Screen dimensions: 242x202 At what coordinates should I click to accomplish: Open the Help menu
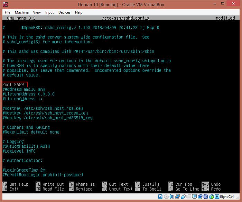(x=79, y=12)
